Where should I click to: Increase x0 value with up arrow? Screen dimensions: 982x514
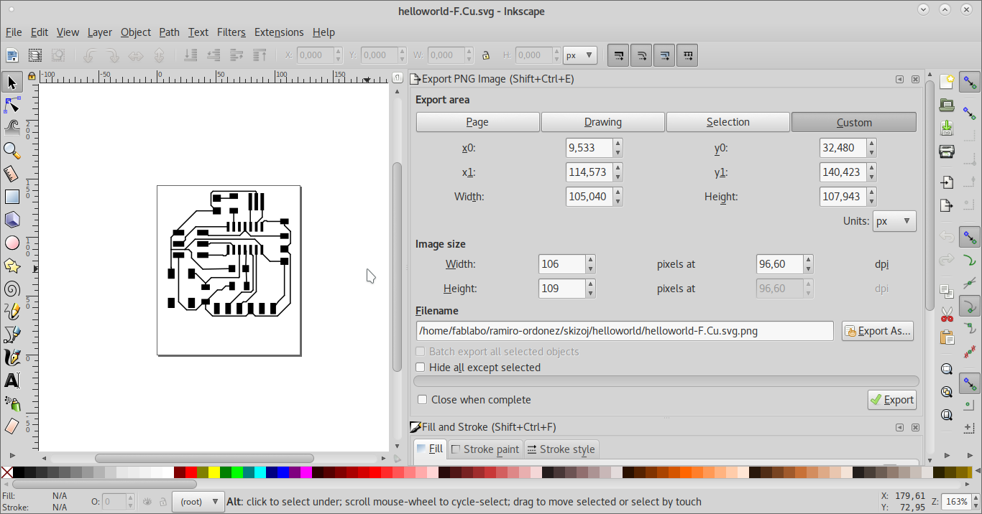(x=618, y=144)
